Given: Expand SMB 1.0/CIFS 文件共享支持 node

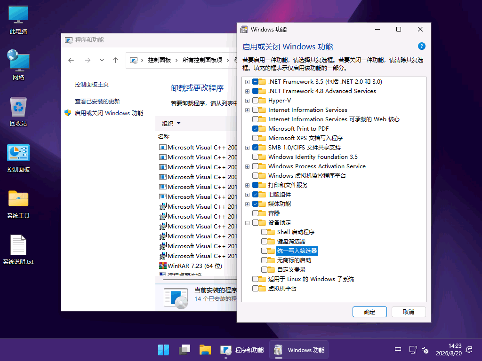Looking at the screenshot, I should (247, 148).
